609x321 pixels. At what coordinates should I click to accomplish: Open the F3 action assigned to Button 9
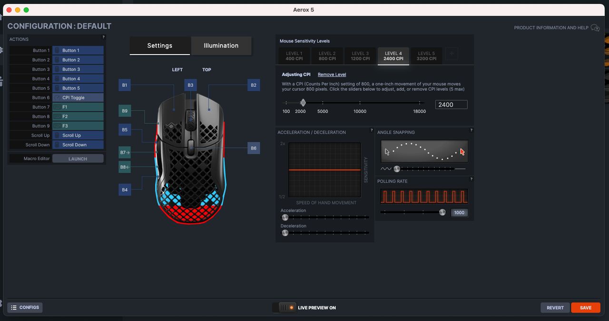(x=78, y=126)
